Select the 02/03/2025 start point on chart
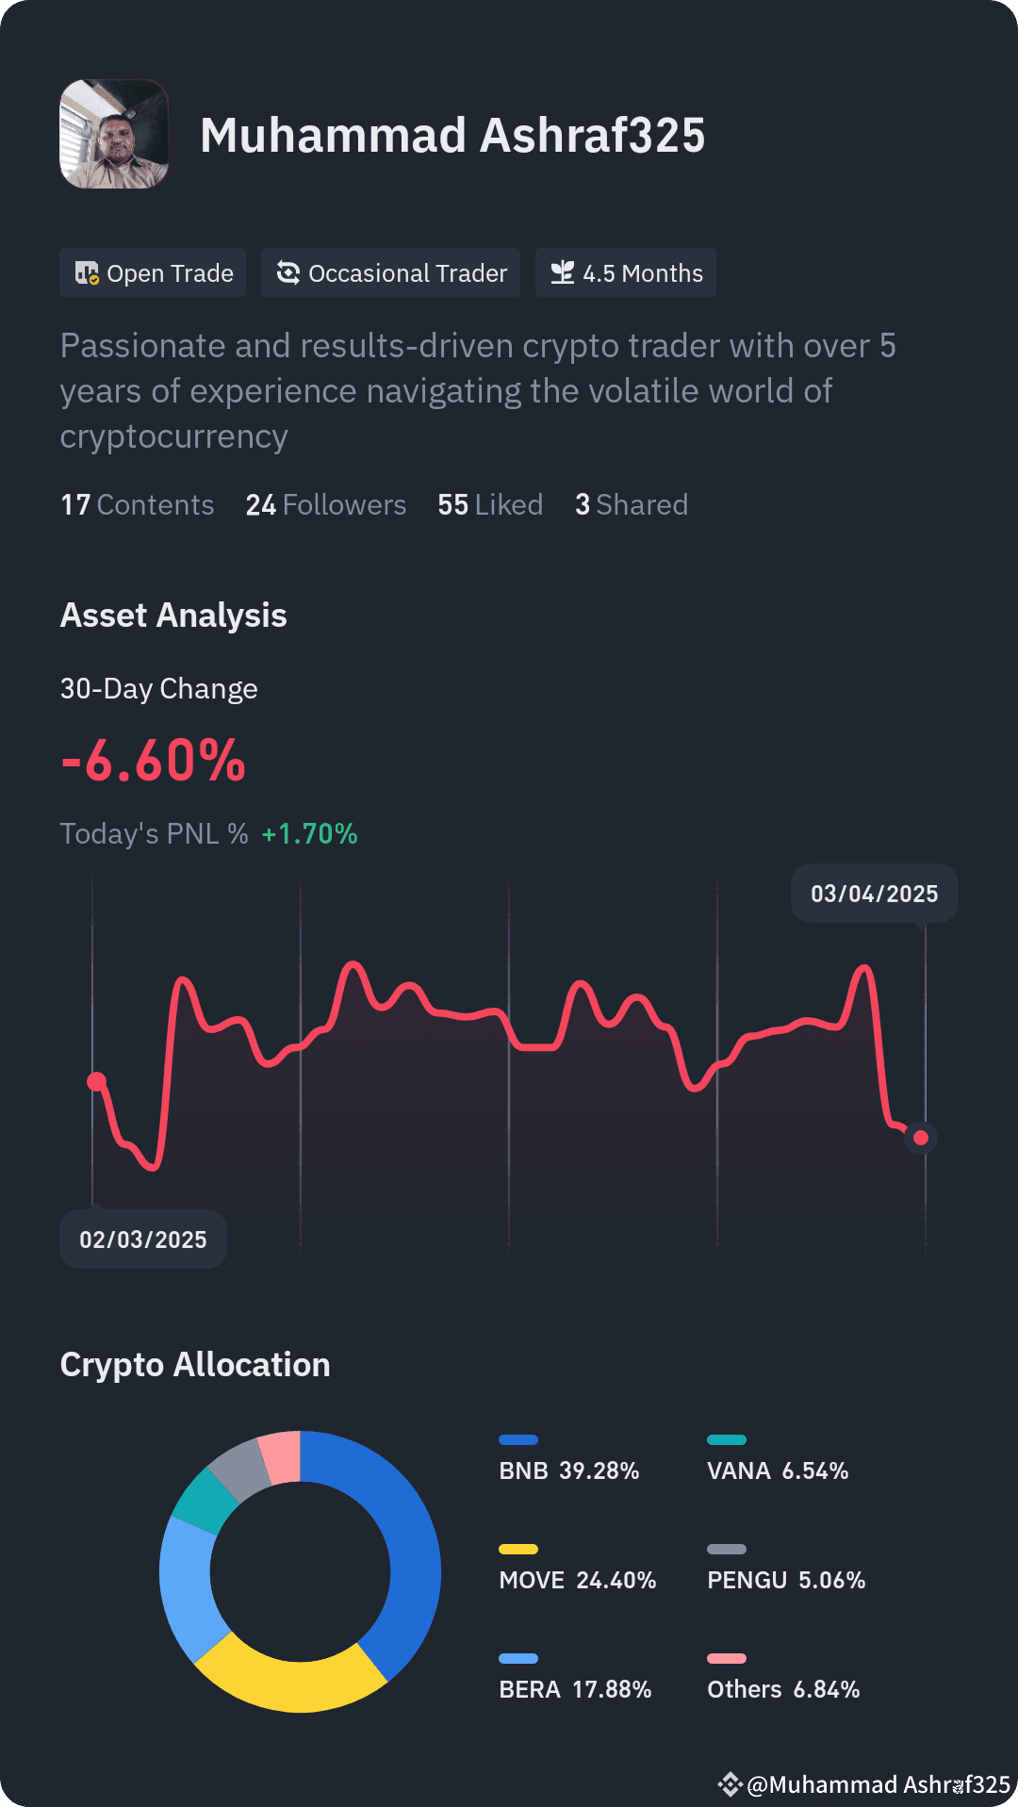Image resolution: width=1018 pixels, height=1807 pixels. click(97, 1081)
